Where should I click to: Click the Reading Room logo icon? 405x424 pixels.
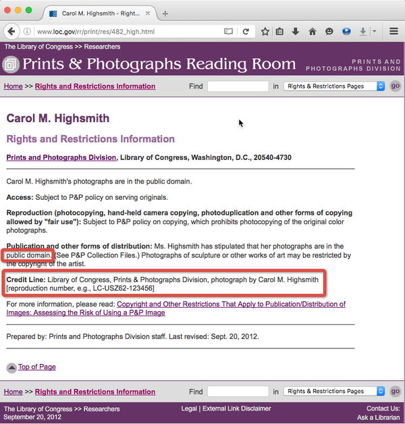click(x=11, y=64)
